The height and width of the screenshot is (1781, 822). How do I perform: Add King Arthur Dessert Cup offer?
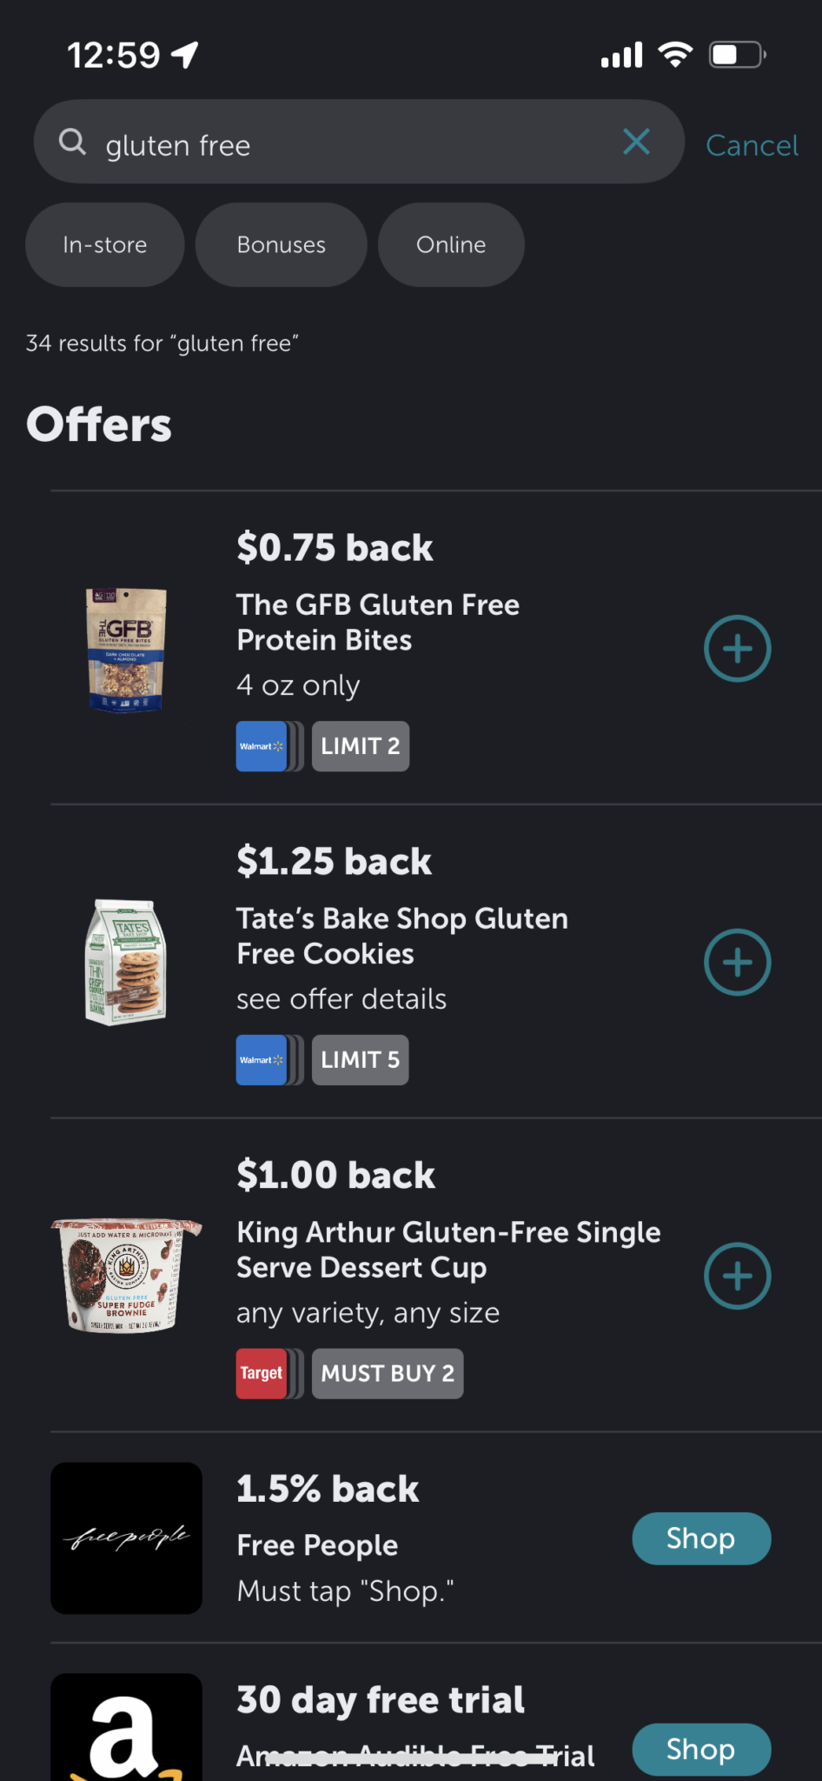pyautogui.click(x=737, y=1277)
